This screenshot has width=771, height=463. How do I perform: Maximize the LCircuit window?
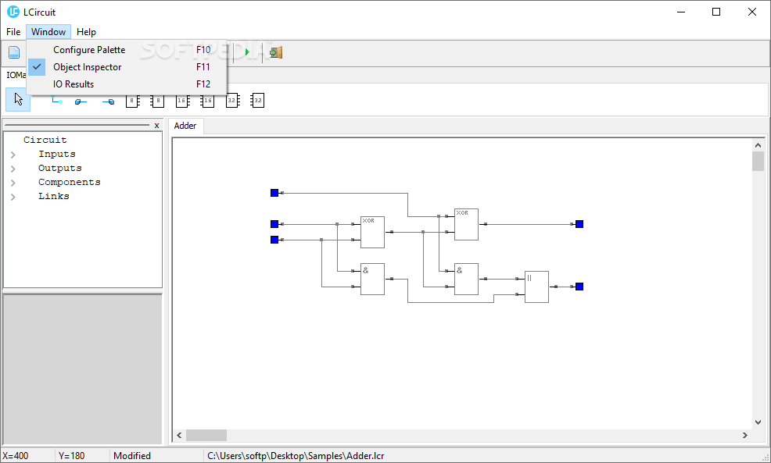(716, 12)
